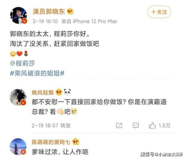
Task: Click the crown badge beside 演员郭晓东
Action: click(x=70, y=11)
